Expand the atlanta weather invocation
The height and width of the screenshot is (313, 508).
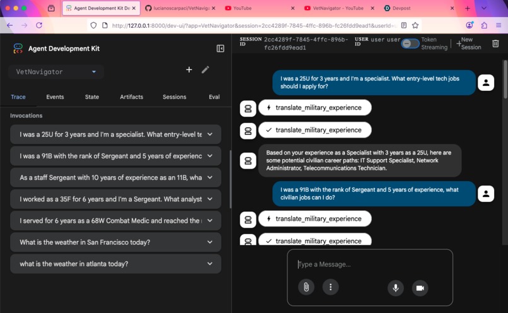coord(116,264)
